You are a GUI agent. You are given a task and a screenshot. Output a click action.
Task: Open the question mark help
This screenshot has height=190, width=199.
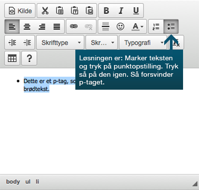coord(29,58)
